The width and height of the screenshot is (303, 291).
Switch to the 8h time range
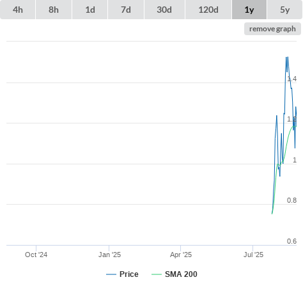pos(54,10)
